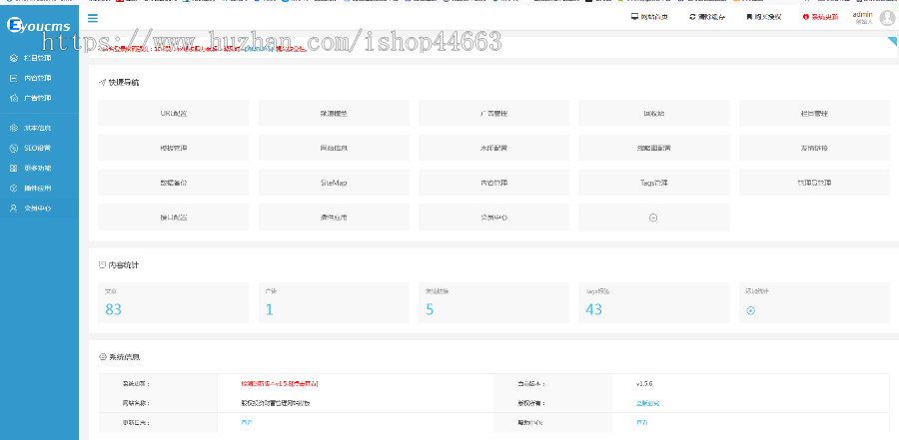Screen dimensions: 899x440
Task: Click the blue link in 版权所有 row
Action: [x=647, y=403]
